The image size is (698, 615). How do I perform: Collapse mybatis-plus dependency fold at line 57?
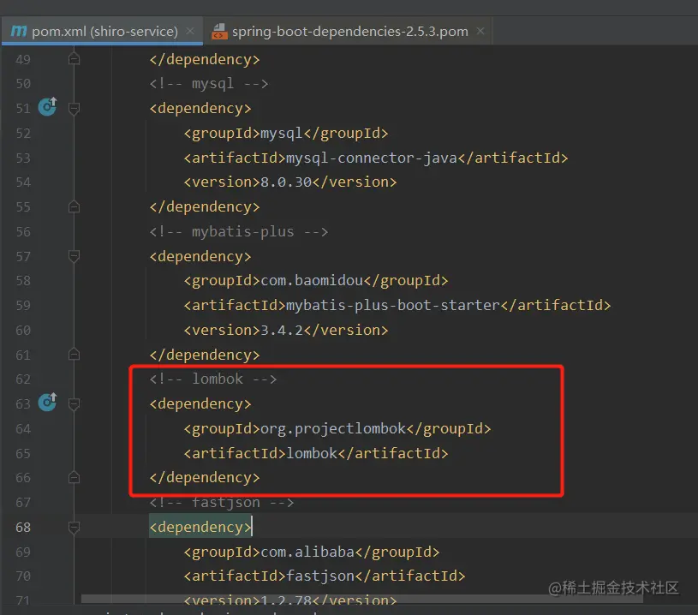pyautogui.click(x=75, y=256)
